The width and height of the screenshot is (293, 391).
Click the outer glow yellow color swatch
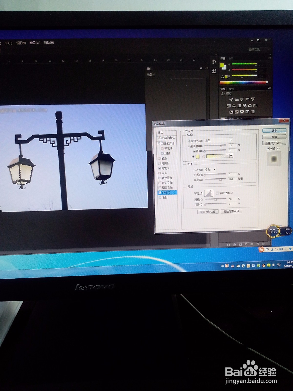pos(198,157)
